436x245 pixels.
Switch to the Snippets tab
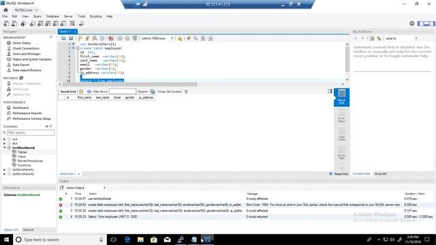tap(380, 174)
